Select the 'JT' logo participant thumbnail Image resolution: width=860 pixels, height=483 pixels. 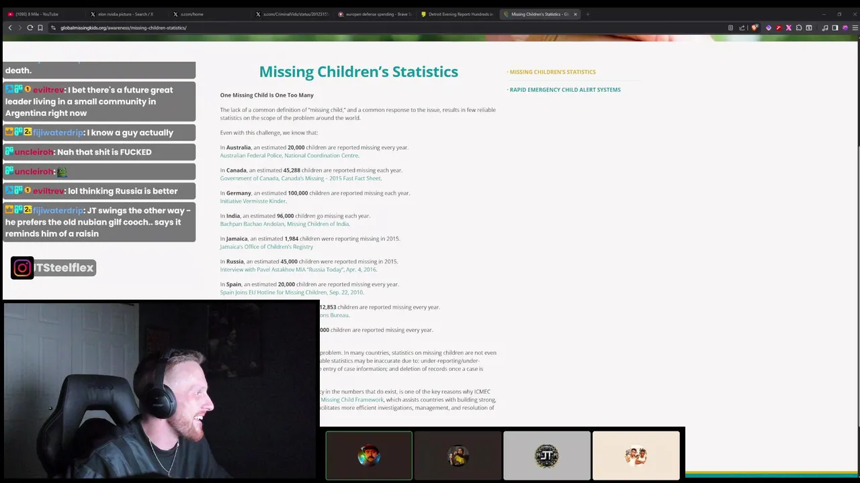coord(547,456)
